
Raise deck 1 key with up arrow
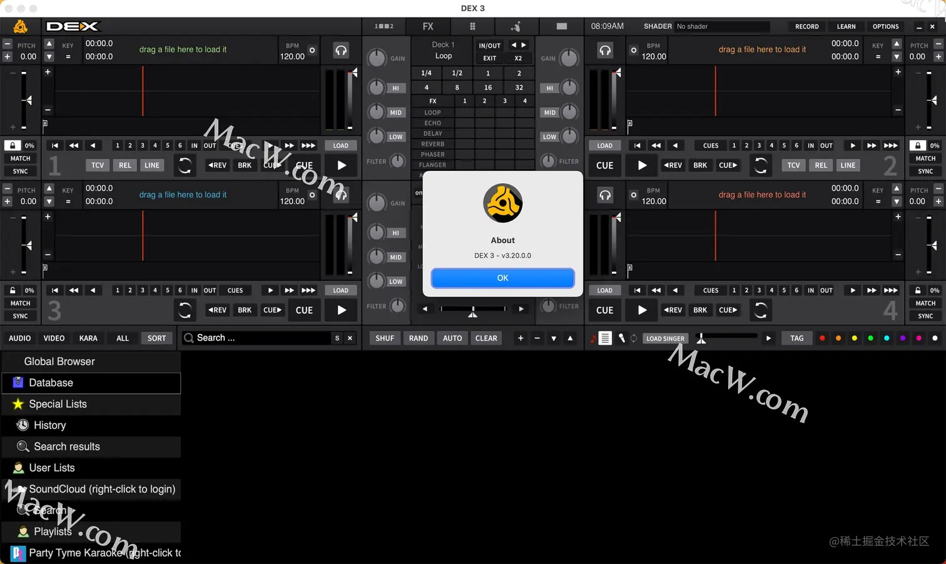click(49, 44)
